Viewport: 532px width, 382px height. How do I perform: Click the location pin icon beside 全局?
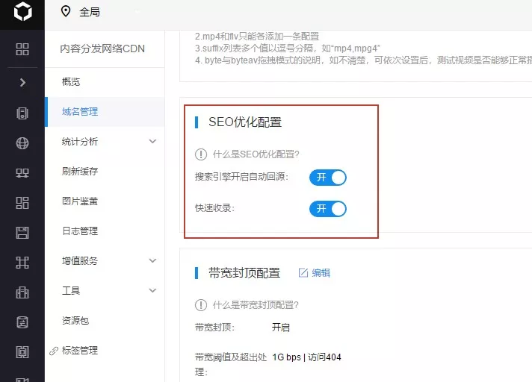pos(65,11)
